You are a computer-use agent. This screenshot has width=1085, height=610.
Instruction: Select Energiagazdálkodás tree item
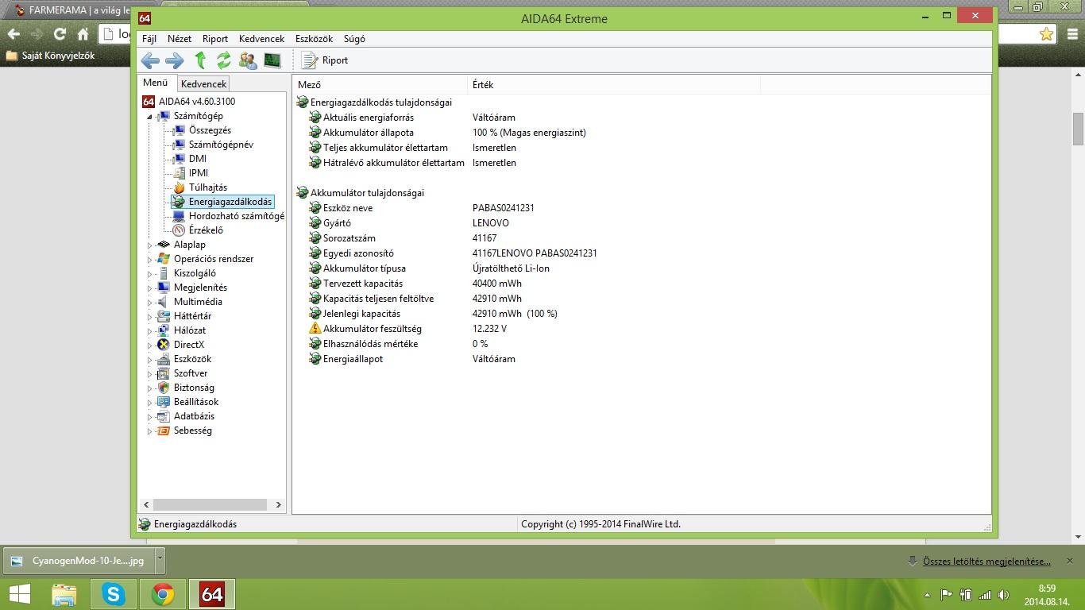(230, 202)
